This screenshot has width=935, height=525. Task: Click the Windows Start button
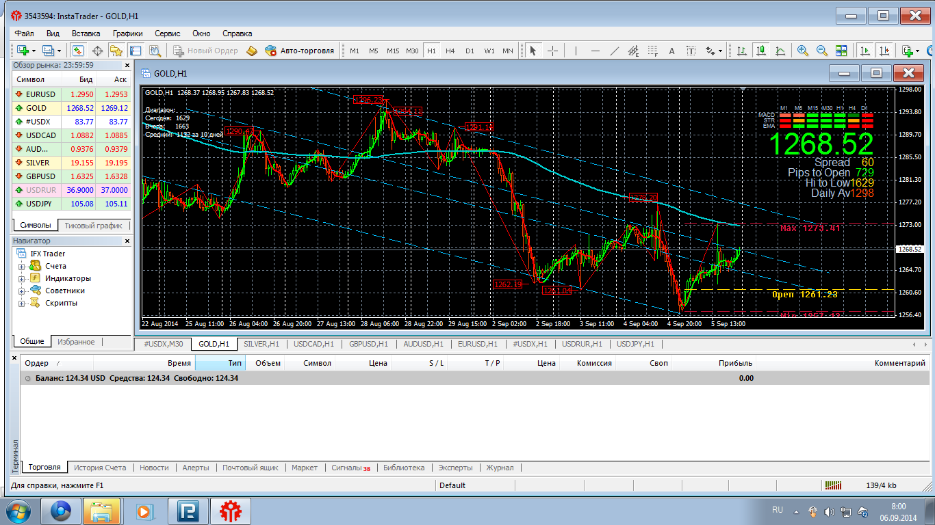[x=16, y=511]
